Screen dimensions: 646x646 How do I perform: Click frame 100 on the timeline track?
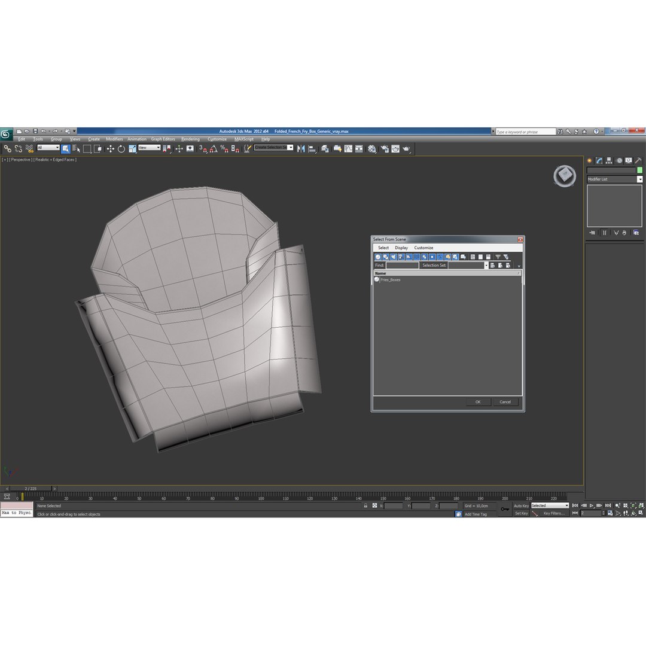point(261,496)
